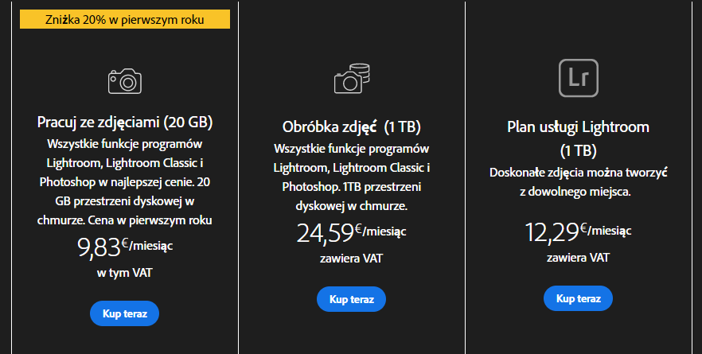Click 'zawiera VAT' under the 24,59€ price
This screenshot has height=354, width=702.
tap(352, 259)
